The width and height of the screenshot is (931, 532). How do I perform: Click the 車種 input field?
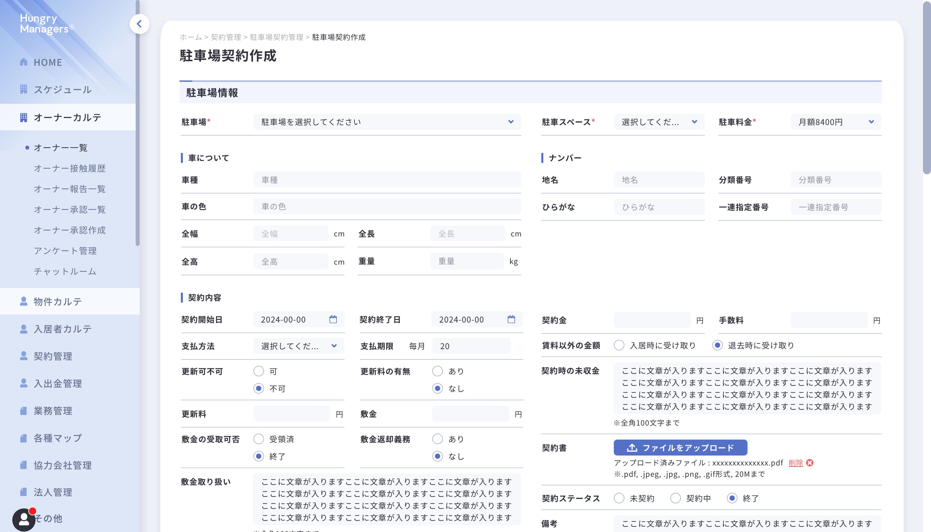(387, 180)
